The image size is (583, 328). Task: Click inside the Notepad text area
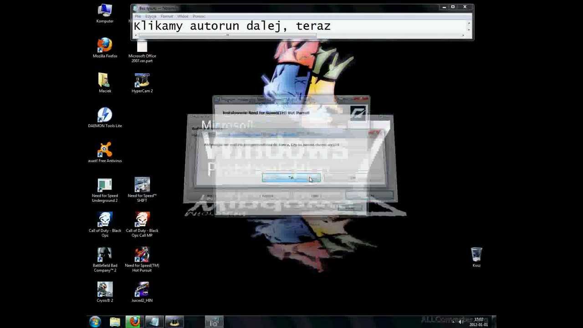coord(300,26)
